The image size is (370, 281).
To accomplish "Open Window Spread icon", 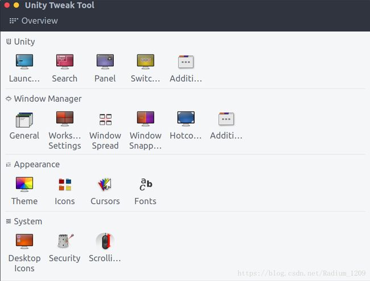I will [105, 119].
